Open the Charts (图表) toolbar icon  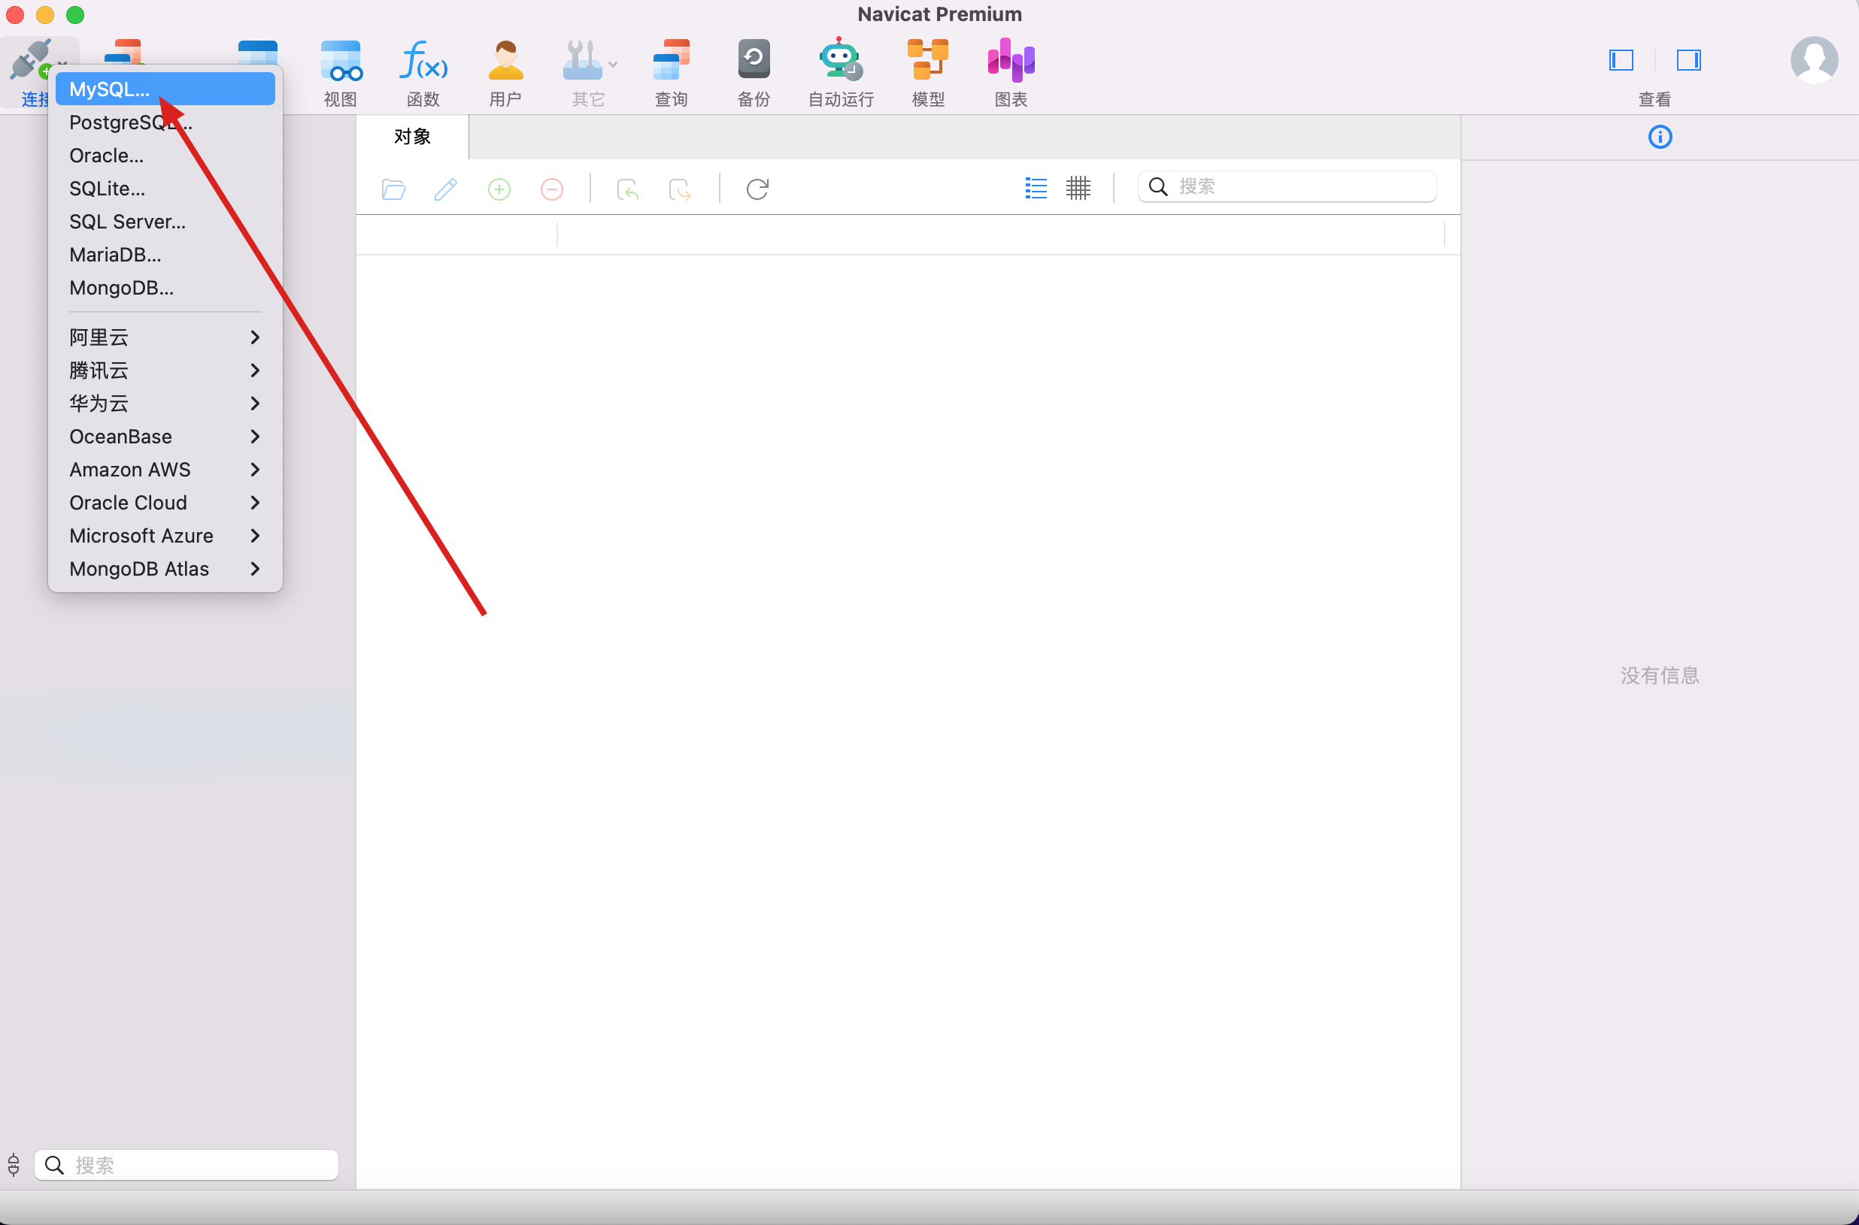pos(1011,60)
